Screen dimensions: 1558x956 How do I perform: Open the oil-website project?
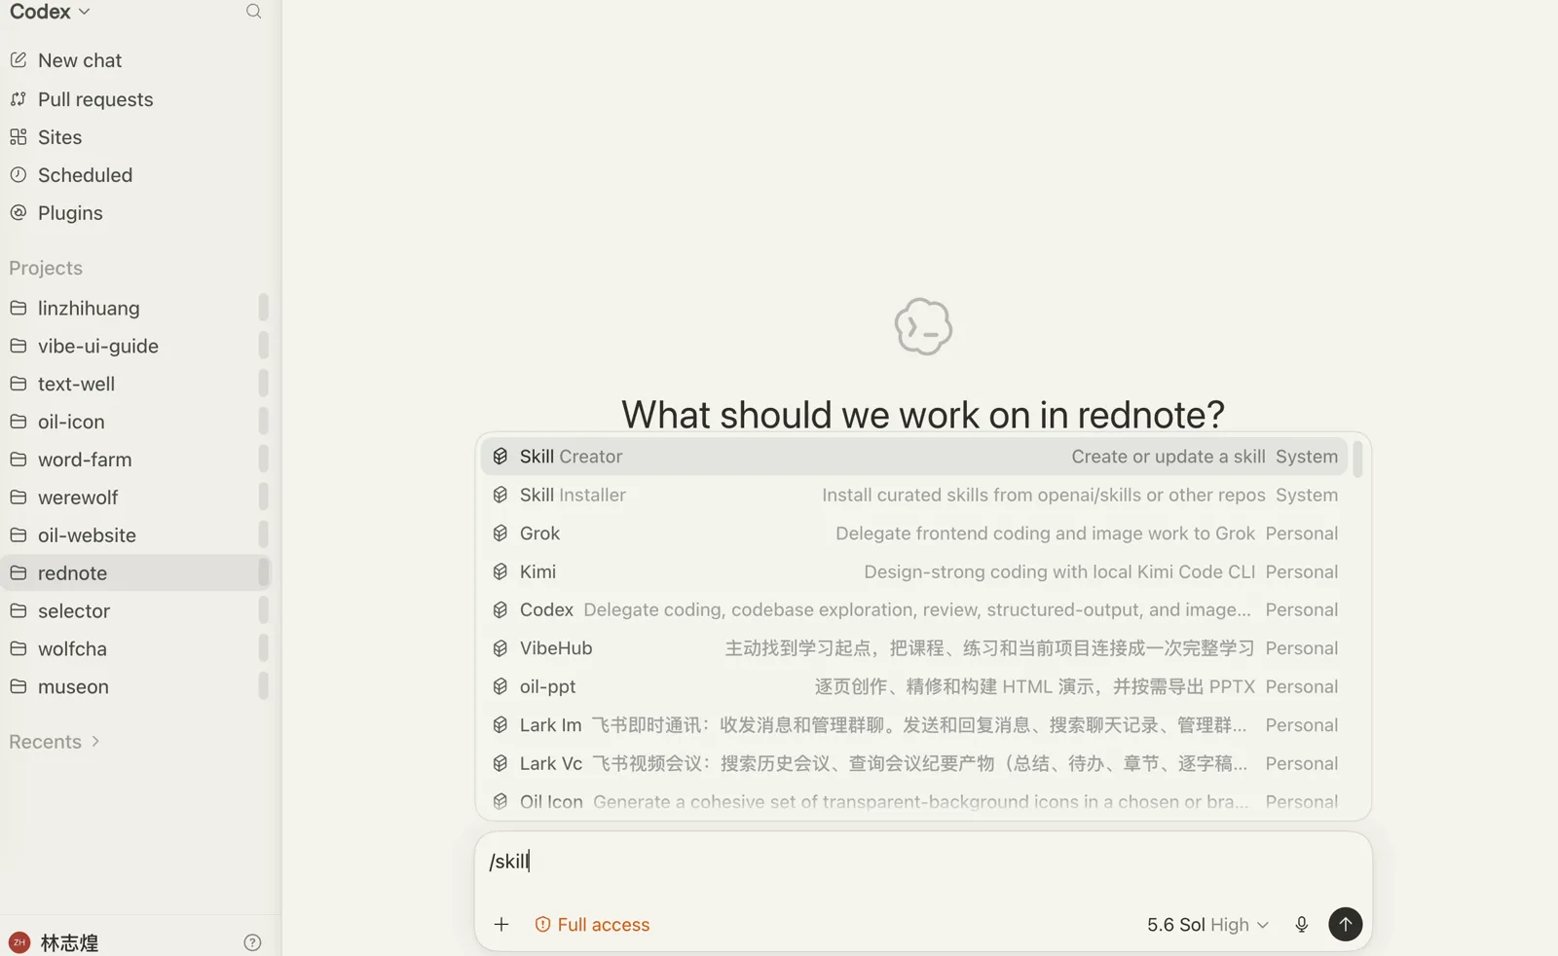coord(135,535)
